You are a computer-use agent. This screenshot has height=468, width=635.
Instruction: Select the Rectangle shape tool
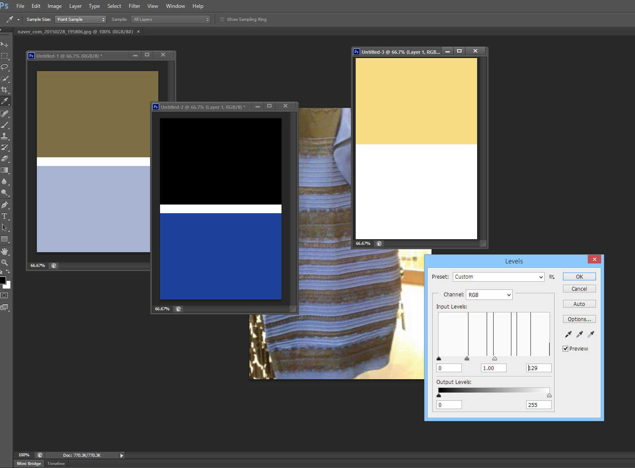5,239
